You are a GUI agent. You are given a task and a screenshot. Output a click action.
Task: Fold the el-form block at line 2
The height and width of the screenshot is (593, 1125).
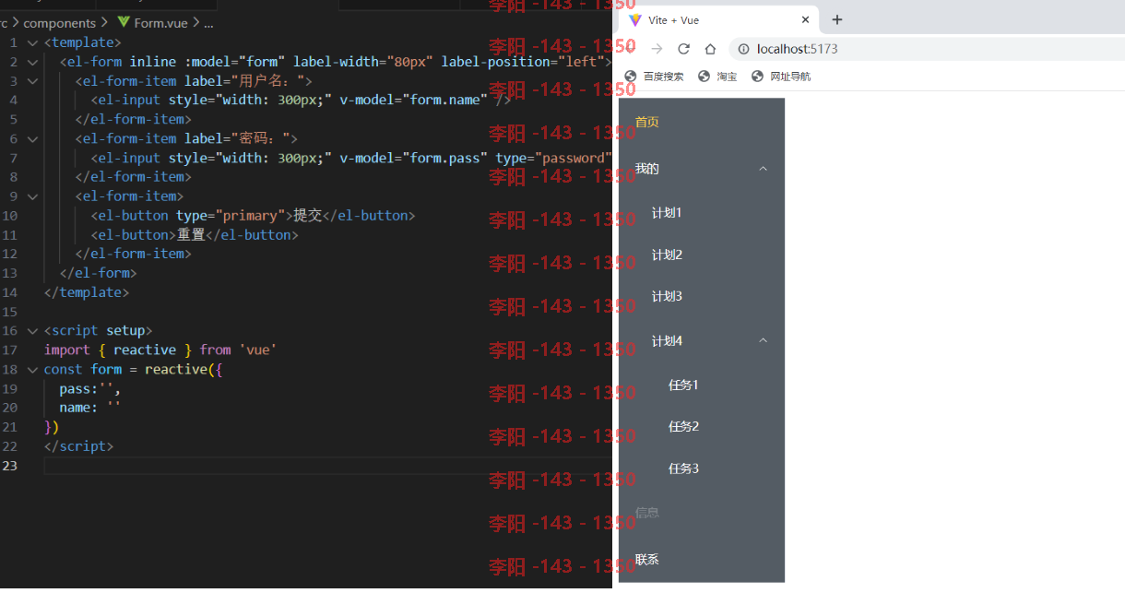point(32,62)
